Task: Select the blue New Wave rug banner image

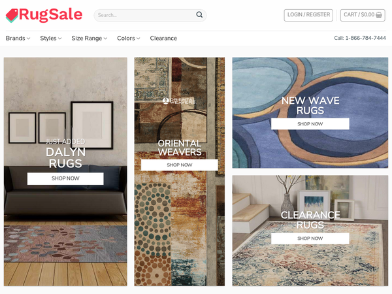Action: (310, 113)
